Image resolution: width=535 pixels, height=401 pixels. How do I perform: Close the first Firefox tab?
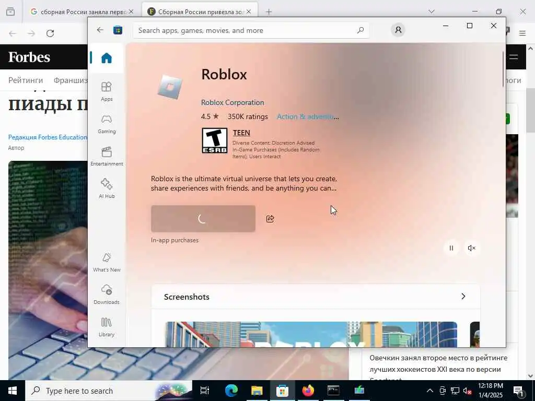coord(131,11)
